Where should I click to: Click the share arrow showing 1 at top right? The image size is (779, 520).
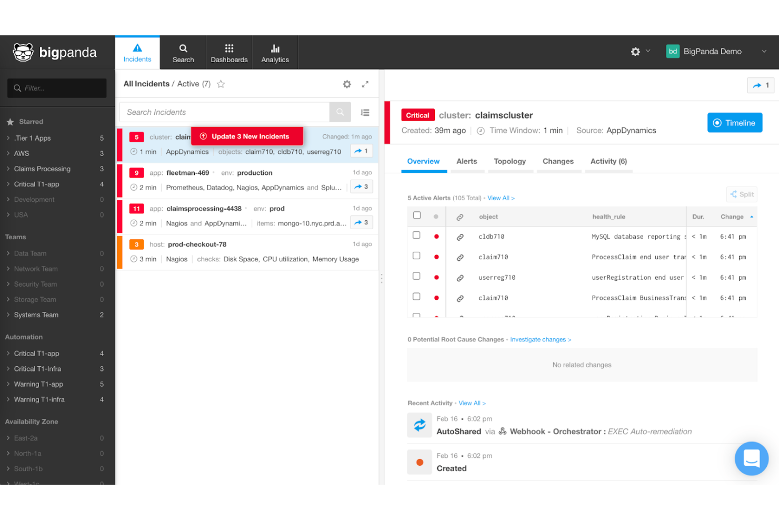click(x=761, y=85)
